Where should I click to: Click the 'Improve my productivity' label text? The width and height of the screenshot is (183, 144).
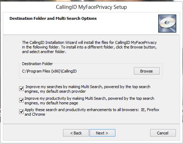pos(89,101)
